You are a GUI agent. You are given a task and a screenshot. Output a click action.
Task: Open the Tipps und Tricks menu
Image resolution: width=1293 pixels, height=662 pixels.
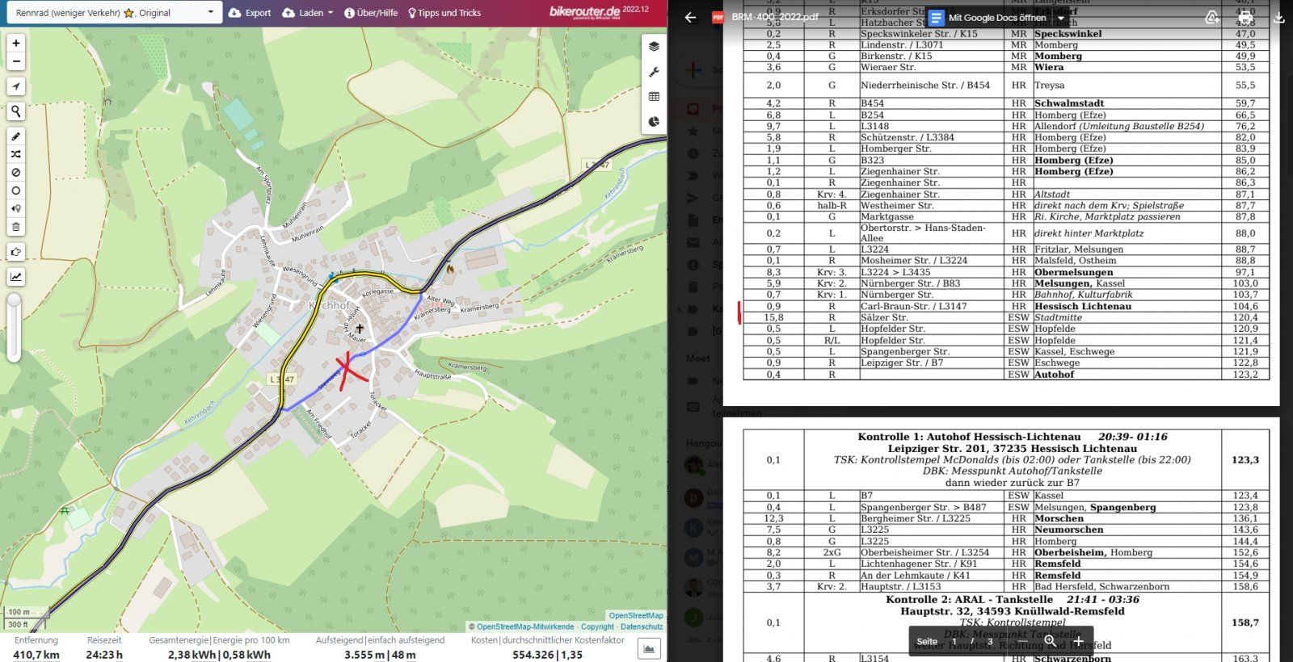(x=444, y=13)
